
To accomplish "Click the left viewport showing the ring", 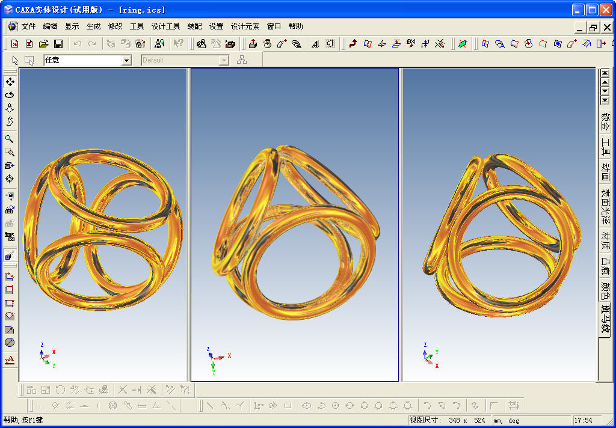I will pos(103,225).
